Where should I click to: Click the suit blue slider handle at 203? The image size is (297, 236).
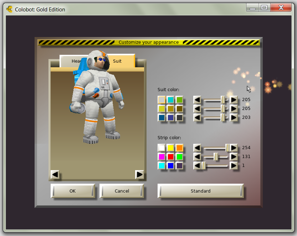coord(223,117)
